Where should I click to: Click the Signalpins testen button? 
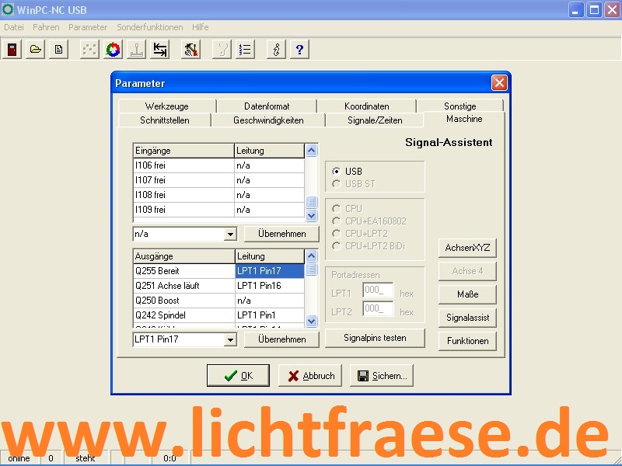pyautogui.click(x=375, y=338)
